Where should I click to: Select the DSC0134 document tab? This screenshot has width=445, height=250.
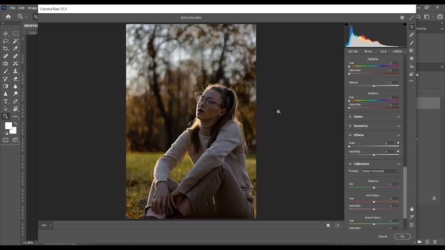click(31, 26)
